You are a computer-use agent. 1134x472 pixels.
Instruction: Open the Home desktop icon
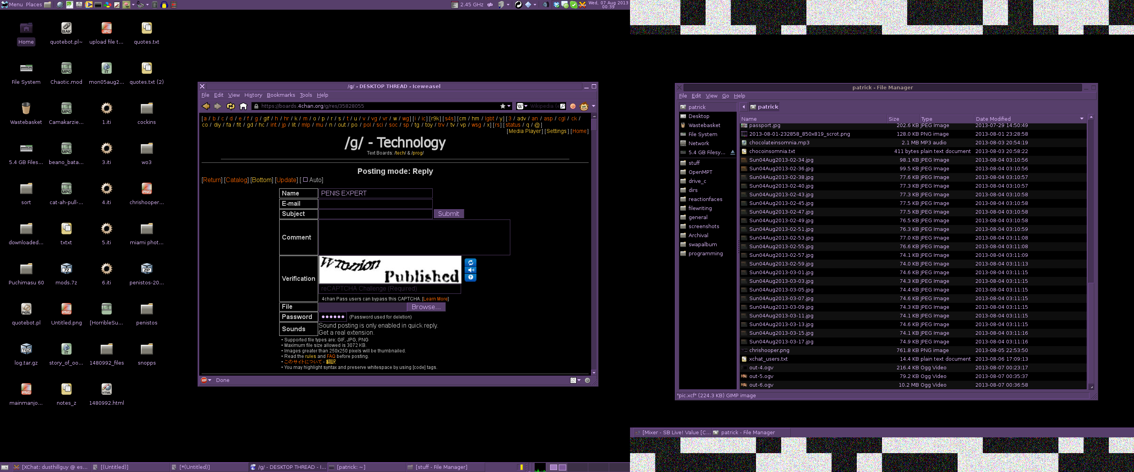click(26, 33)
